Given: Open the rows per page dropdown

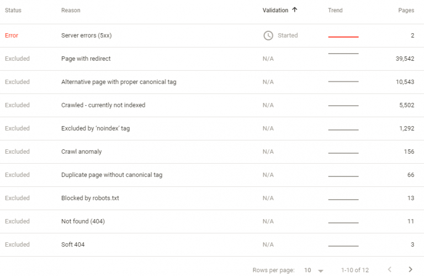Looking at the screenshot, I should pyautogui.click(x=314, y=270).
